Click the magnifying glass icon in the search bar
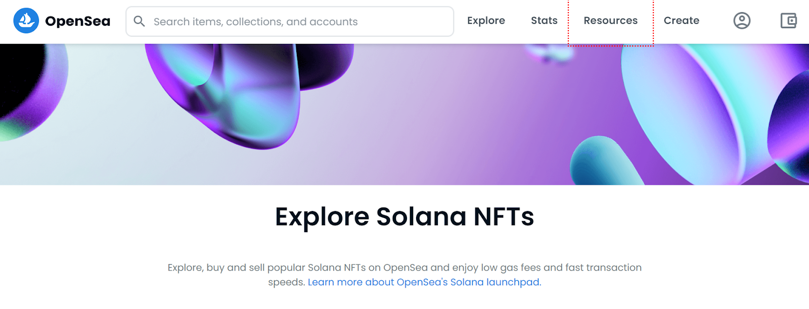This screenshot has width=809, height=309. coord(140,21)
